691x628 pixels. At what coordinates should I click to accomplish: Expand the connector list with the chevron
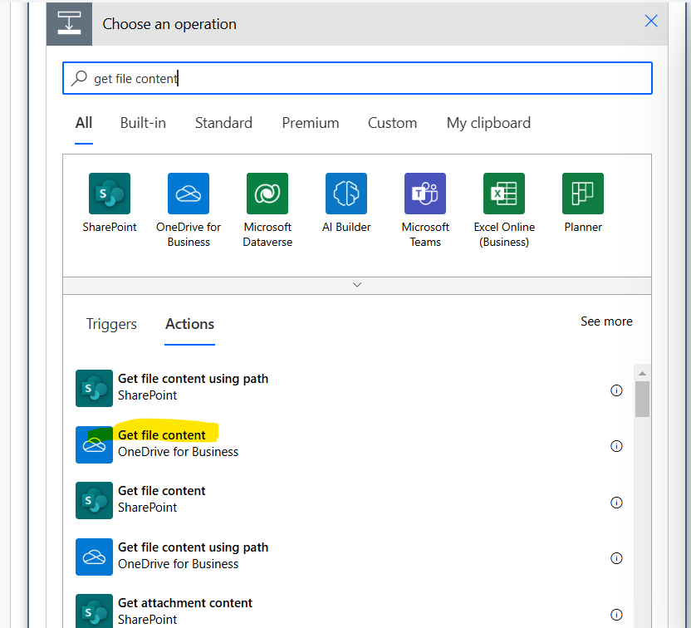[356, 284]
